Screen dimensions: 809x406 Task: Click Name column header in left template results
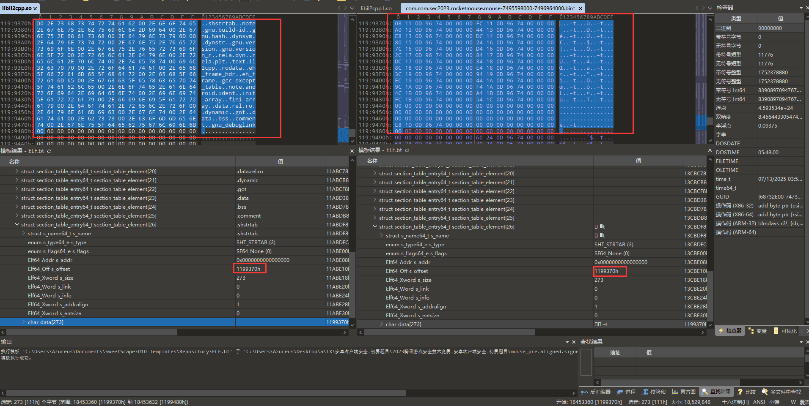[118, 162]
